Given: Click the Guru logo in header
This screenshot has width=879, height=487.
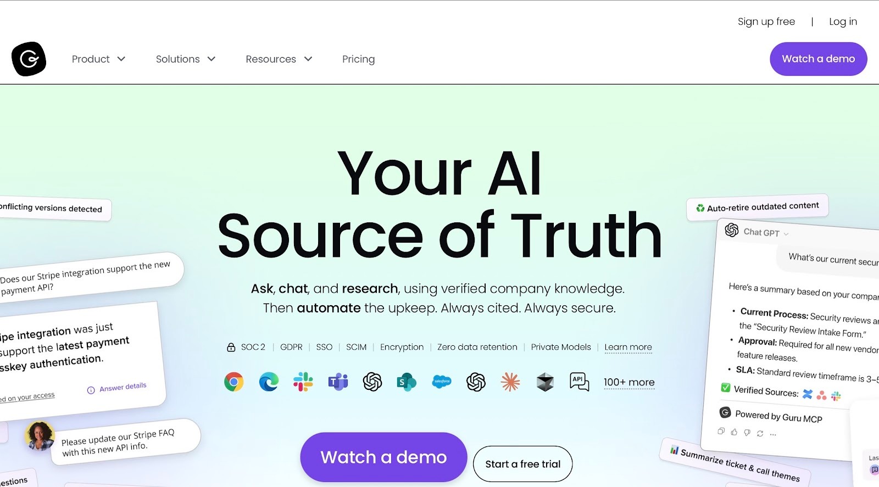Looking at the screenshot, I should [x=29, y=59].
